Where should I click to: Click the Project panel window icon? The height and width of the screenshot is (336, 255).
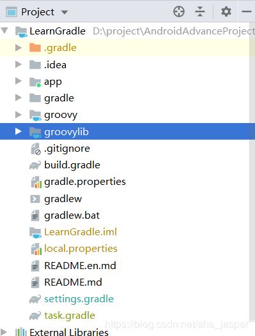pyautogui.click(x=12, y=12)
